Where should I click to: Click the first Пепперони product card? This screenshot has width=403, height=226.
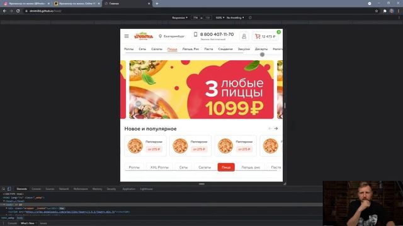145,146
